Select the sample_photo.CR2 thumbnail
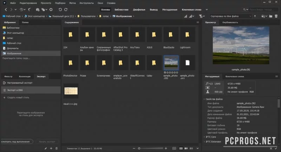 171,63
